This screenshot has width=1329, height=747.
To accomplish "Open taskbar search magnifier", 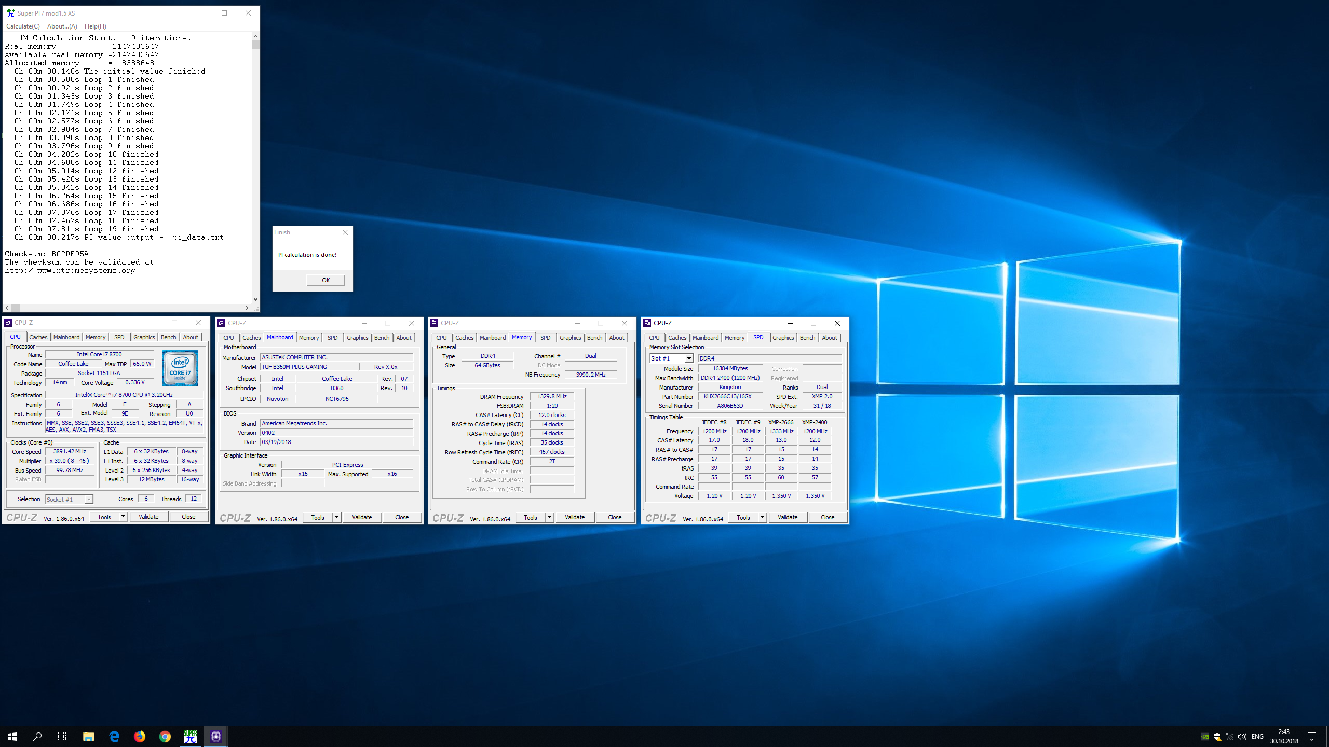I will pyautogui.click(x=37, y=736).
